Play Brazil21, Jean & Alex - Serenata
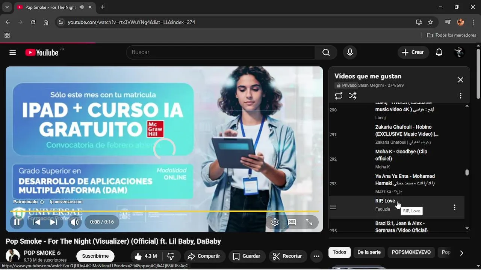Image resolution: width=481 pixels, height=270 pixels. 401,226
